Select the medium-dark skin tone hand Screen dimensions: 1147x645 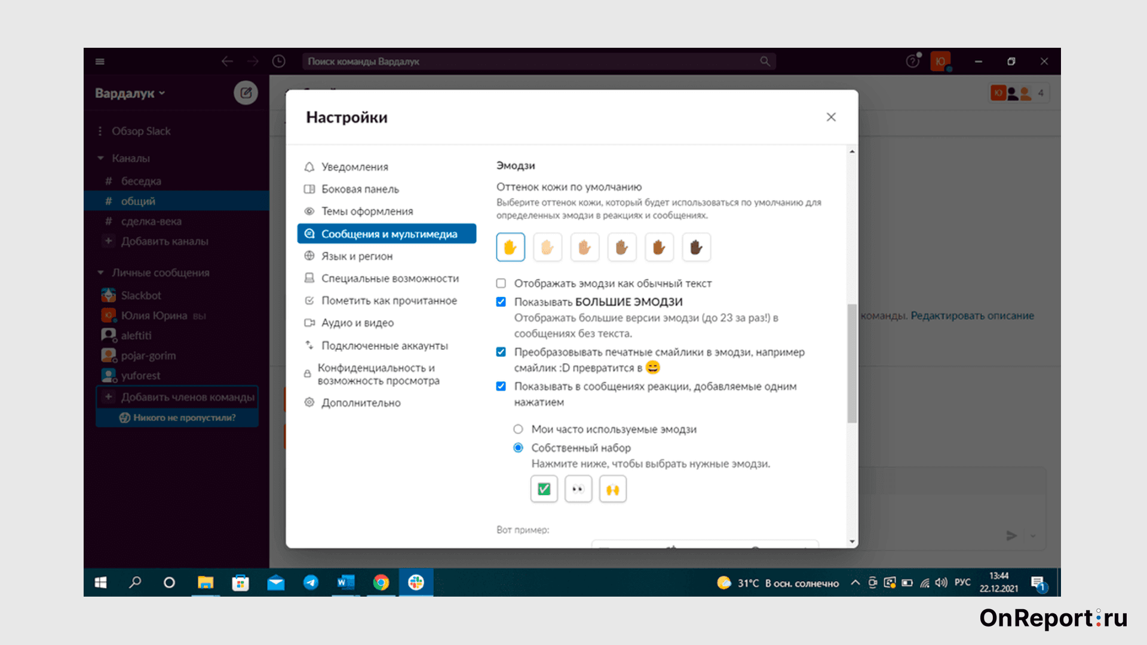coord(659,247)
